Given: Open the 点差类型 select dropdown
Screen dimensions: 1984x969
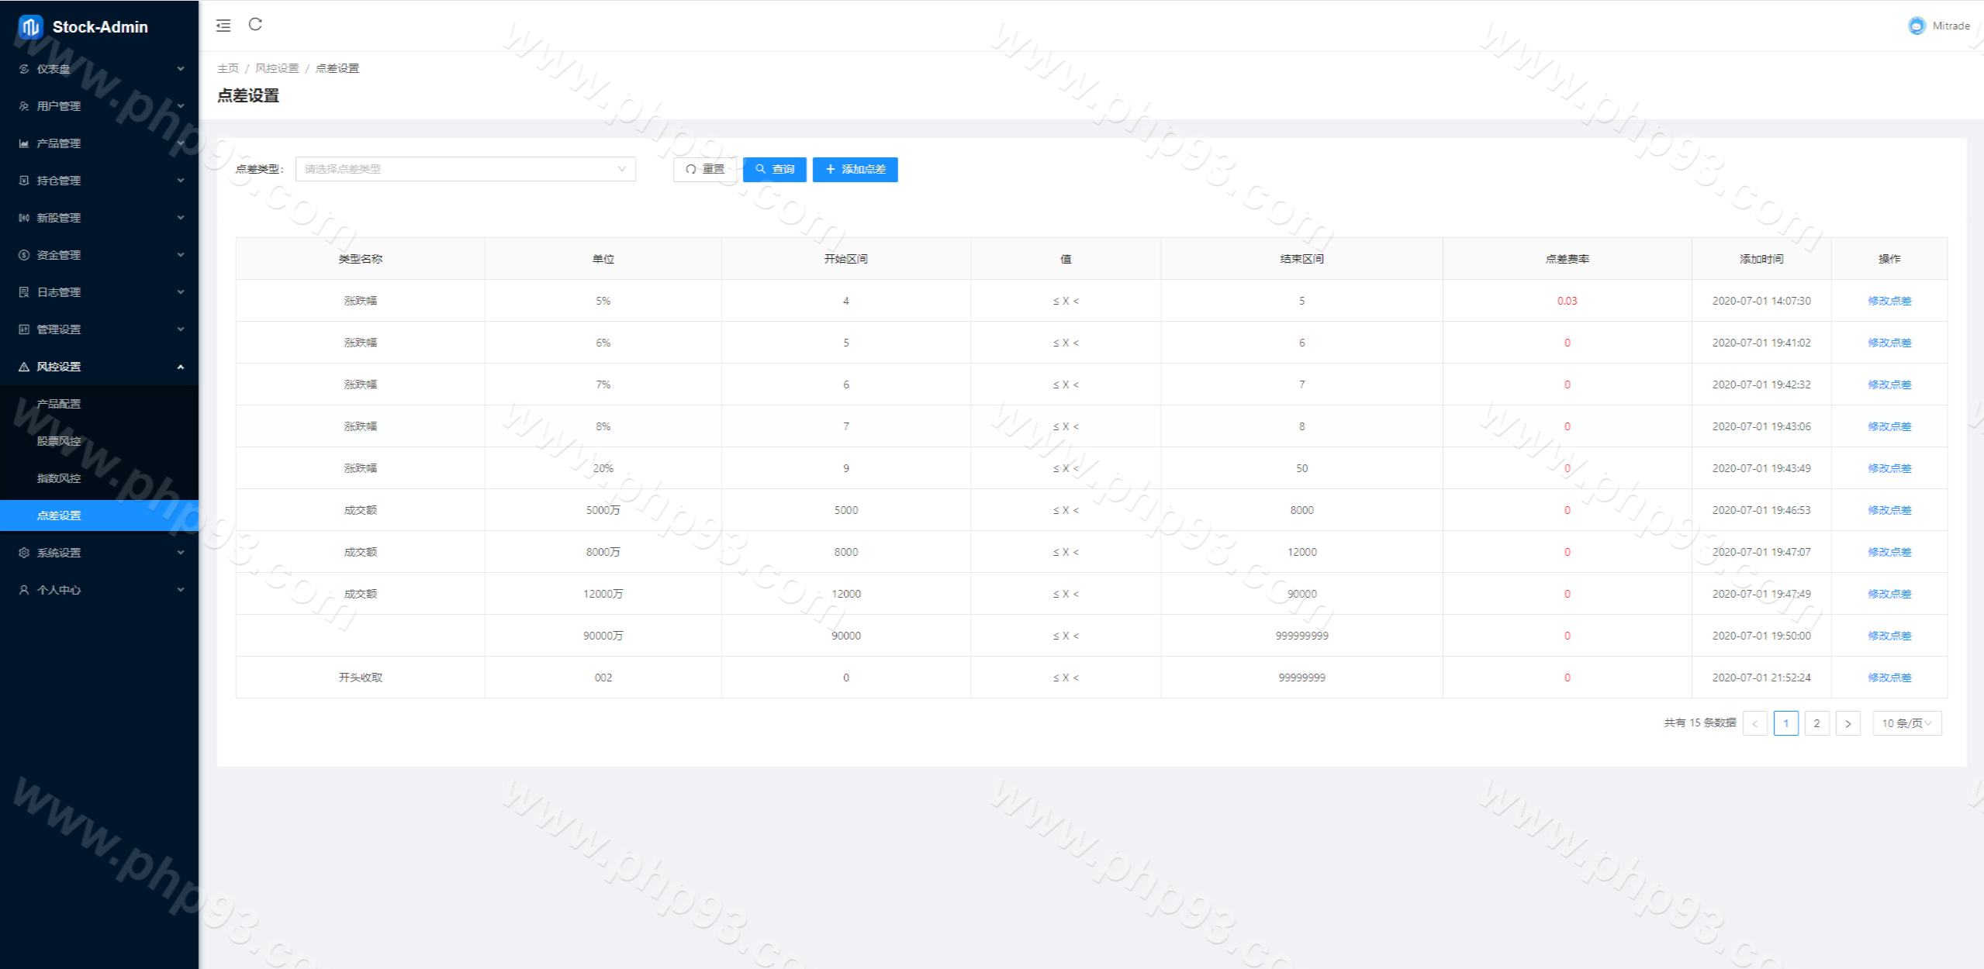Looking at the screenshot, I should [x=465, y=169].
